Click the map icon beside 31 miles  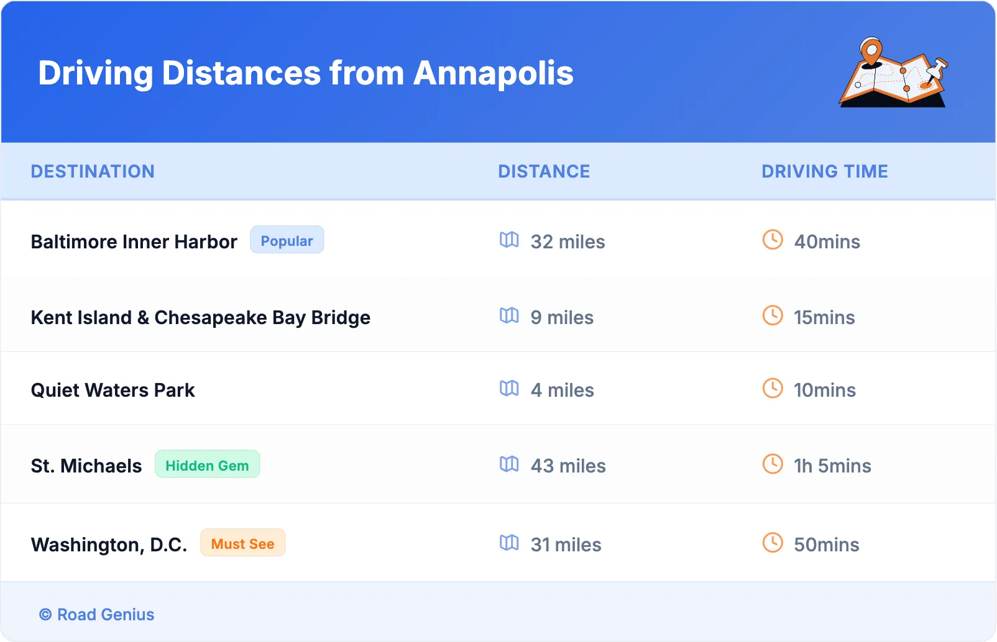(509, 543)
